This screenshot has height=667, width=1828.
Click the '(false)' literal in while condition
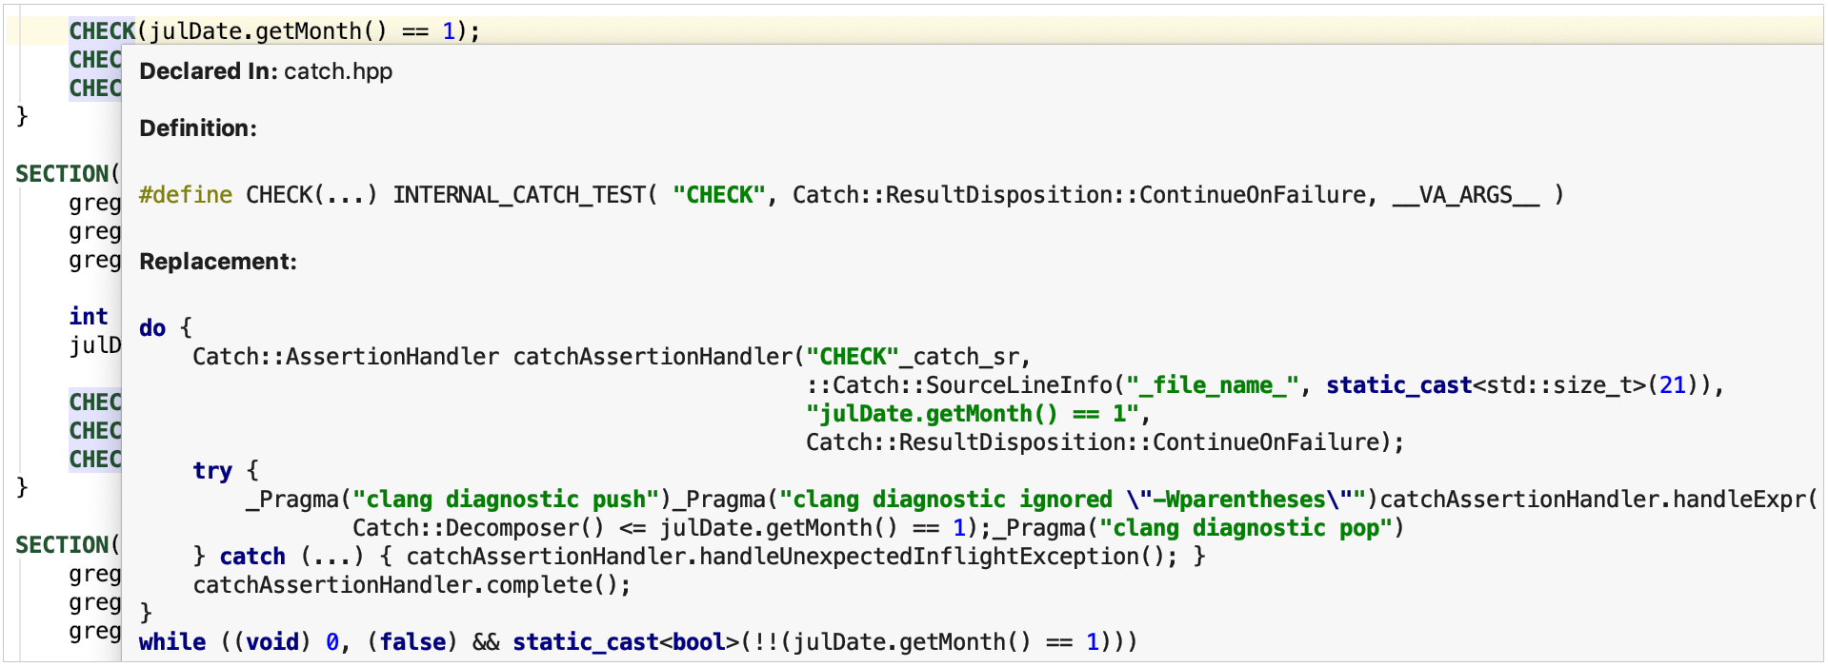click(x=412, y=642)
